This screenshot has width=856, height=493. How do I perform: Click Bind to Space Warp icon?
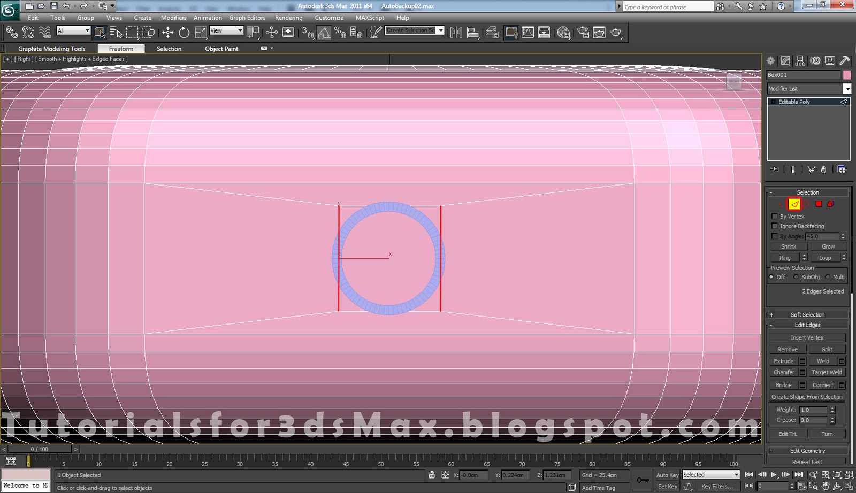coord(45,32)
